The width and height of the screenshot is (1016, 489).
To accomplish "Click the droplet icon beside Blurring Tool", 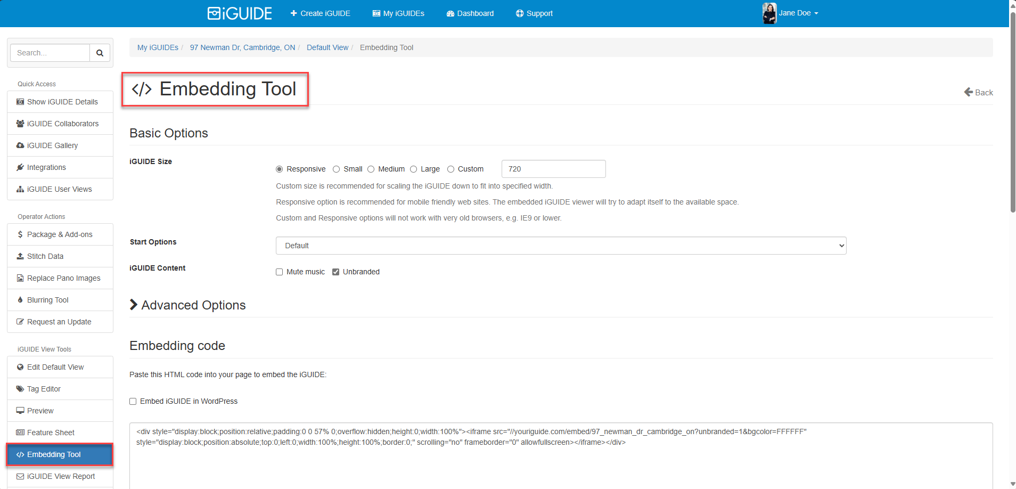I will point(20,300).
